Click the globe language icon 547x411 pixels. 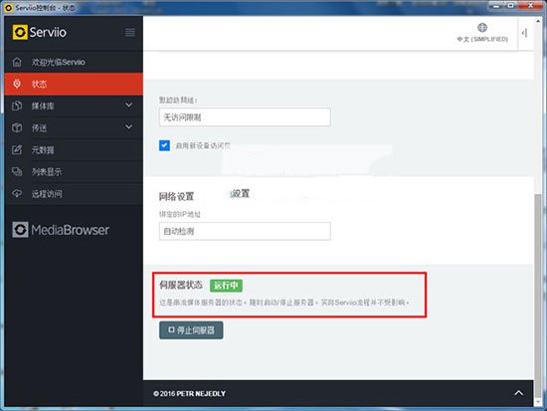[x=482, y=27]
